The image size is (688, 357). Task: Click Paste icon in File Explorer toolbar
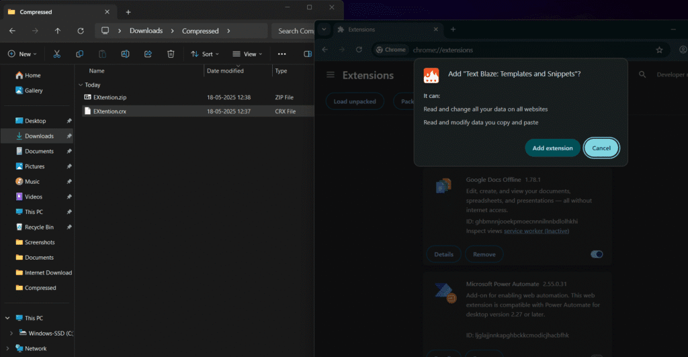click(x=102, y=54)
